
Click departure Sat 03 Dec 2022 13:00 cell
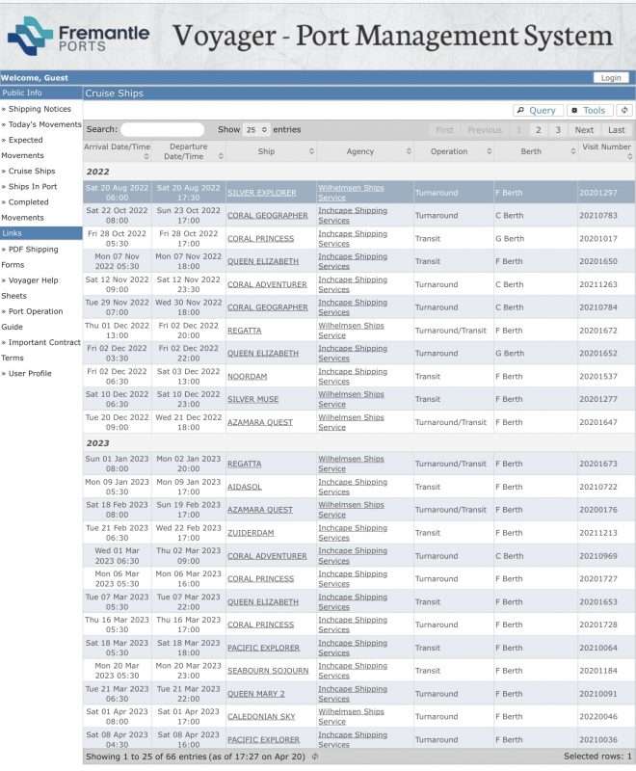coord(188,376)
